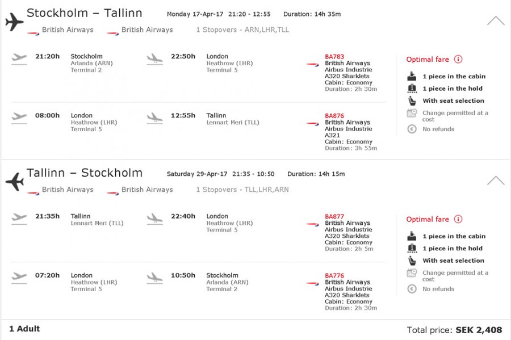This screenshot has width=511, height=340.
Task: Click departure plane icon for 21:20h Stockholm flight
Action: 19,58
